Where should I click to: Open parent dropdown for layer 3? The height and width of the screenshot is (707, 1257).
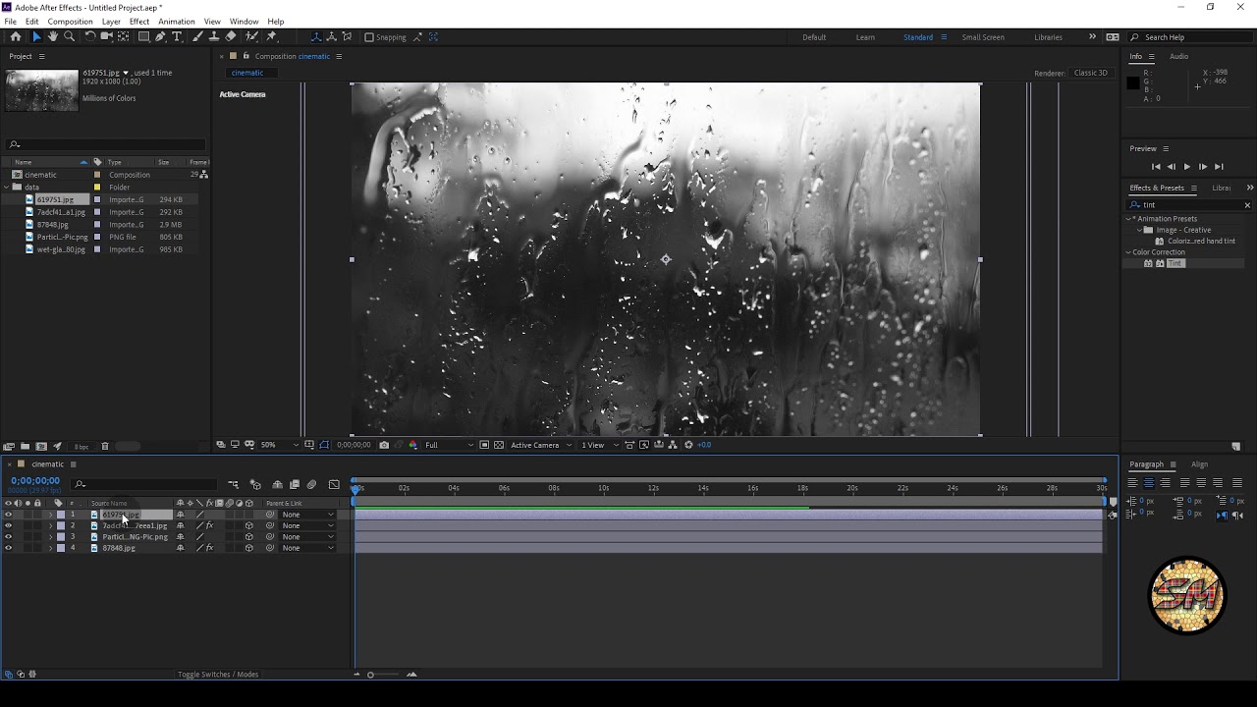point(307,537)
